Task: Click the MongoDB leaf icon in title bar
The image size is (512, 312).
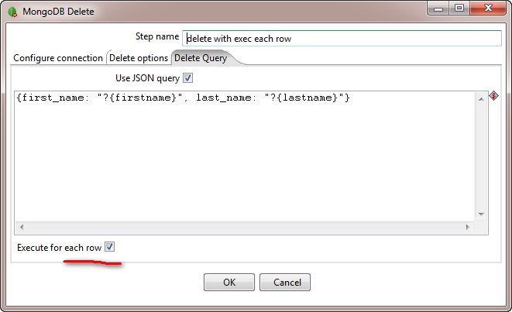Action: pyautogui.click(x=12, y=12)
